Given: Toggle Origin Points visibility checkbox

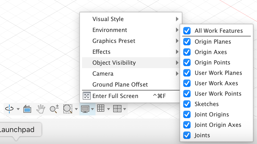Looking at the screenshot, I should coord(187,62).
